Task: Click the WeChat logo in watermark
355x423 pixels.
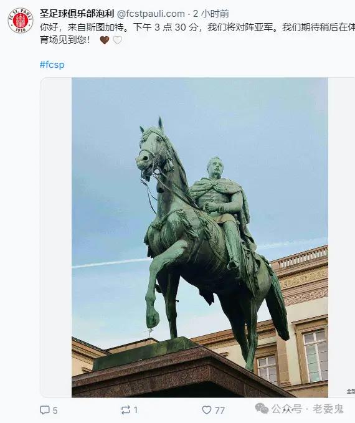Action: (262, 409)
